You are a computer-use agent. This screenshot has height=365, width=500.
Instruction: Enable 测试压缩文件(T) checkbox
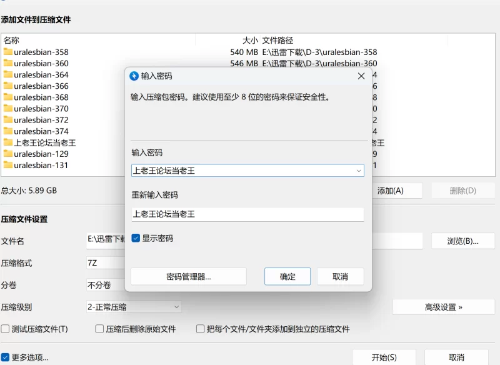tap(6, 329)
